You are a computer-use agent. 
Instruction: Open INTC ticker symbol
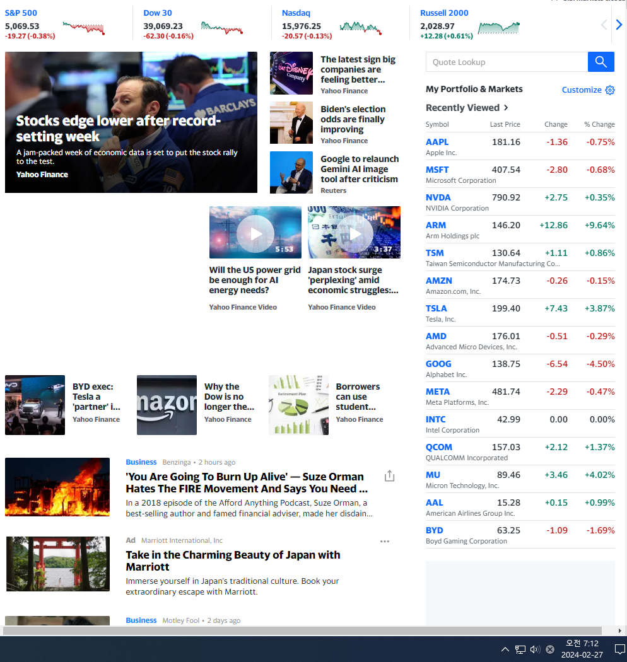436,420
